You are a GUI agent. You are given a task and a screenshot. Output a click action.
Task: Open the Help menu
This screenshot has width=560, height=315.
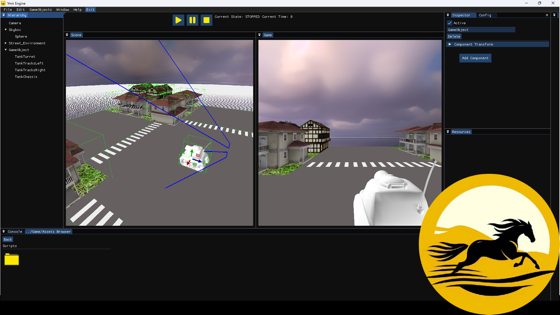[x=77, y=10]
